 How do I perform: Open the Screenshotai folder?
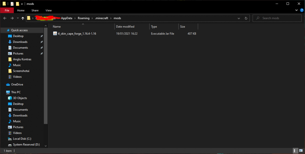pyautogui.click(x=21, y=71)
